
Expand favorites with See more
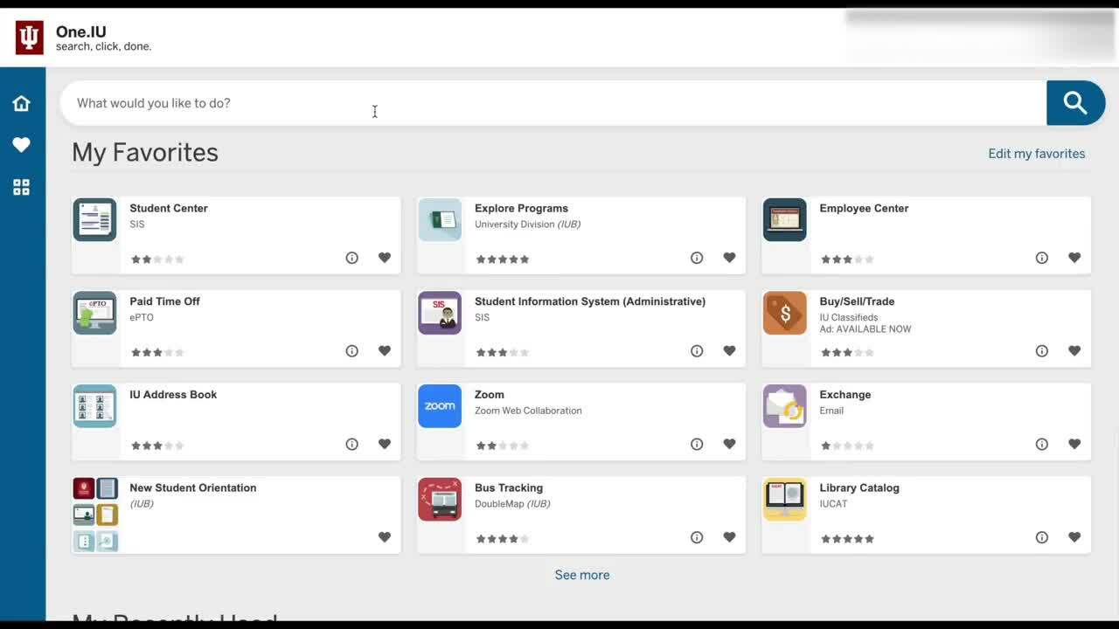click(x=582, y=575)
